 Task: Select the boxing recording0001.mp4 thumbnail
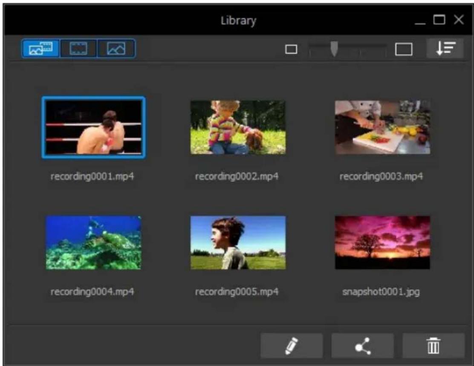[x=93, y=127]
